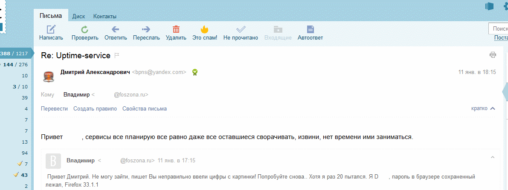
Task: Mark email as Не прочитано
Action: pos(241,30)
